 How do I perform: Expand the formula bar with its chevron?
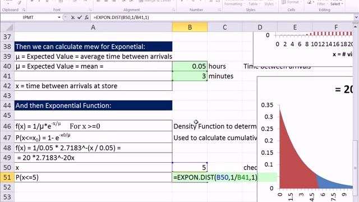point(356,17)
